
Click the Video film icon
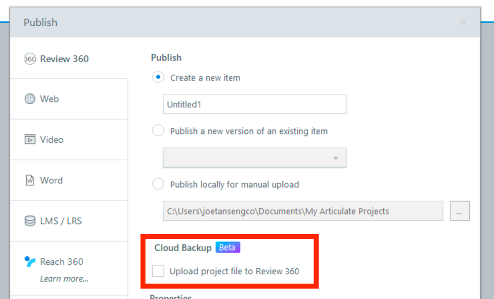pyautogui.click(x=30, y=139)
